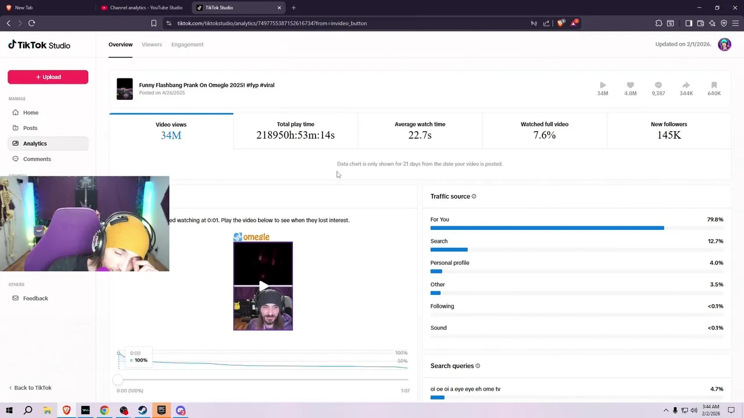
Task: Open the system tray overflow chevron
Action: tap(666, 410)
